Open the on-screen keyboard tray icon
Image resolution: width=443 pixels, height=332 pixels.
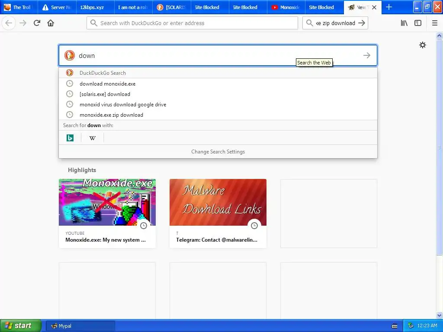395,326
